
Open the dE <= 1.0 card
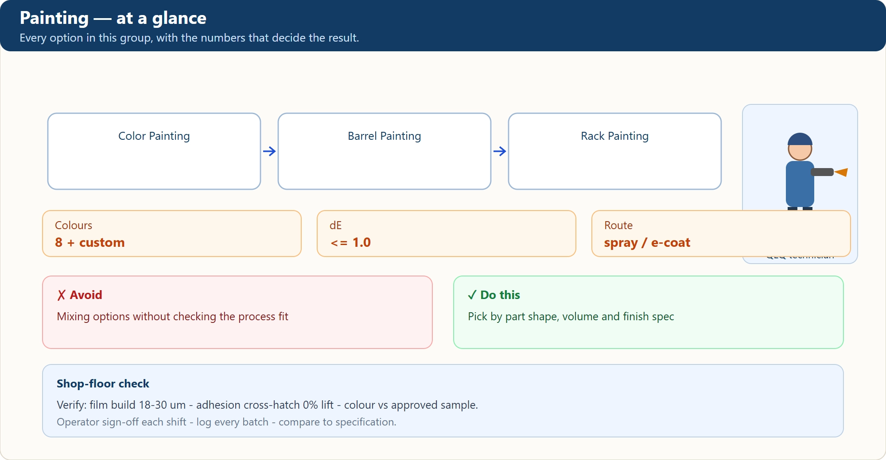point(447,234)
